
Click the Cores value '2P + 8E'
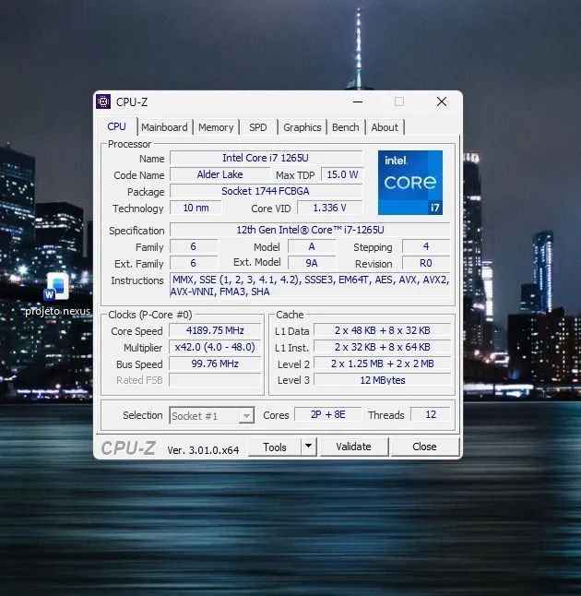[x=328, y=414]
